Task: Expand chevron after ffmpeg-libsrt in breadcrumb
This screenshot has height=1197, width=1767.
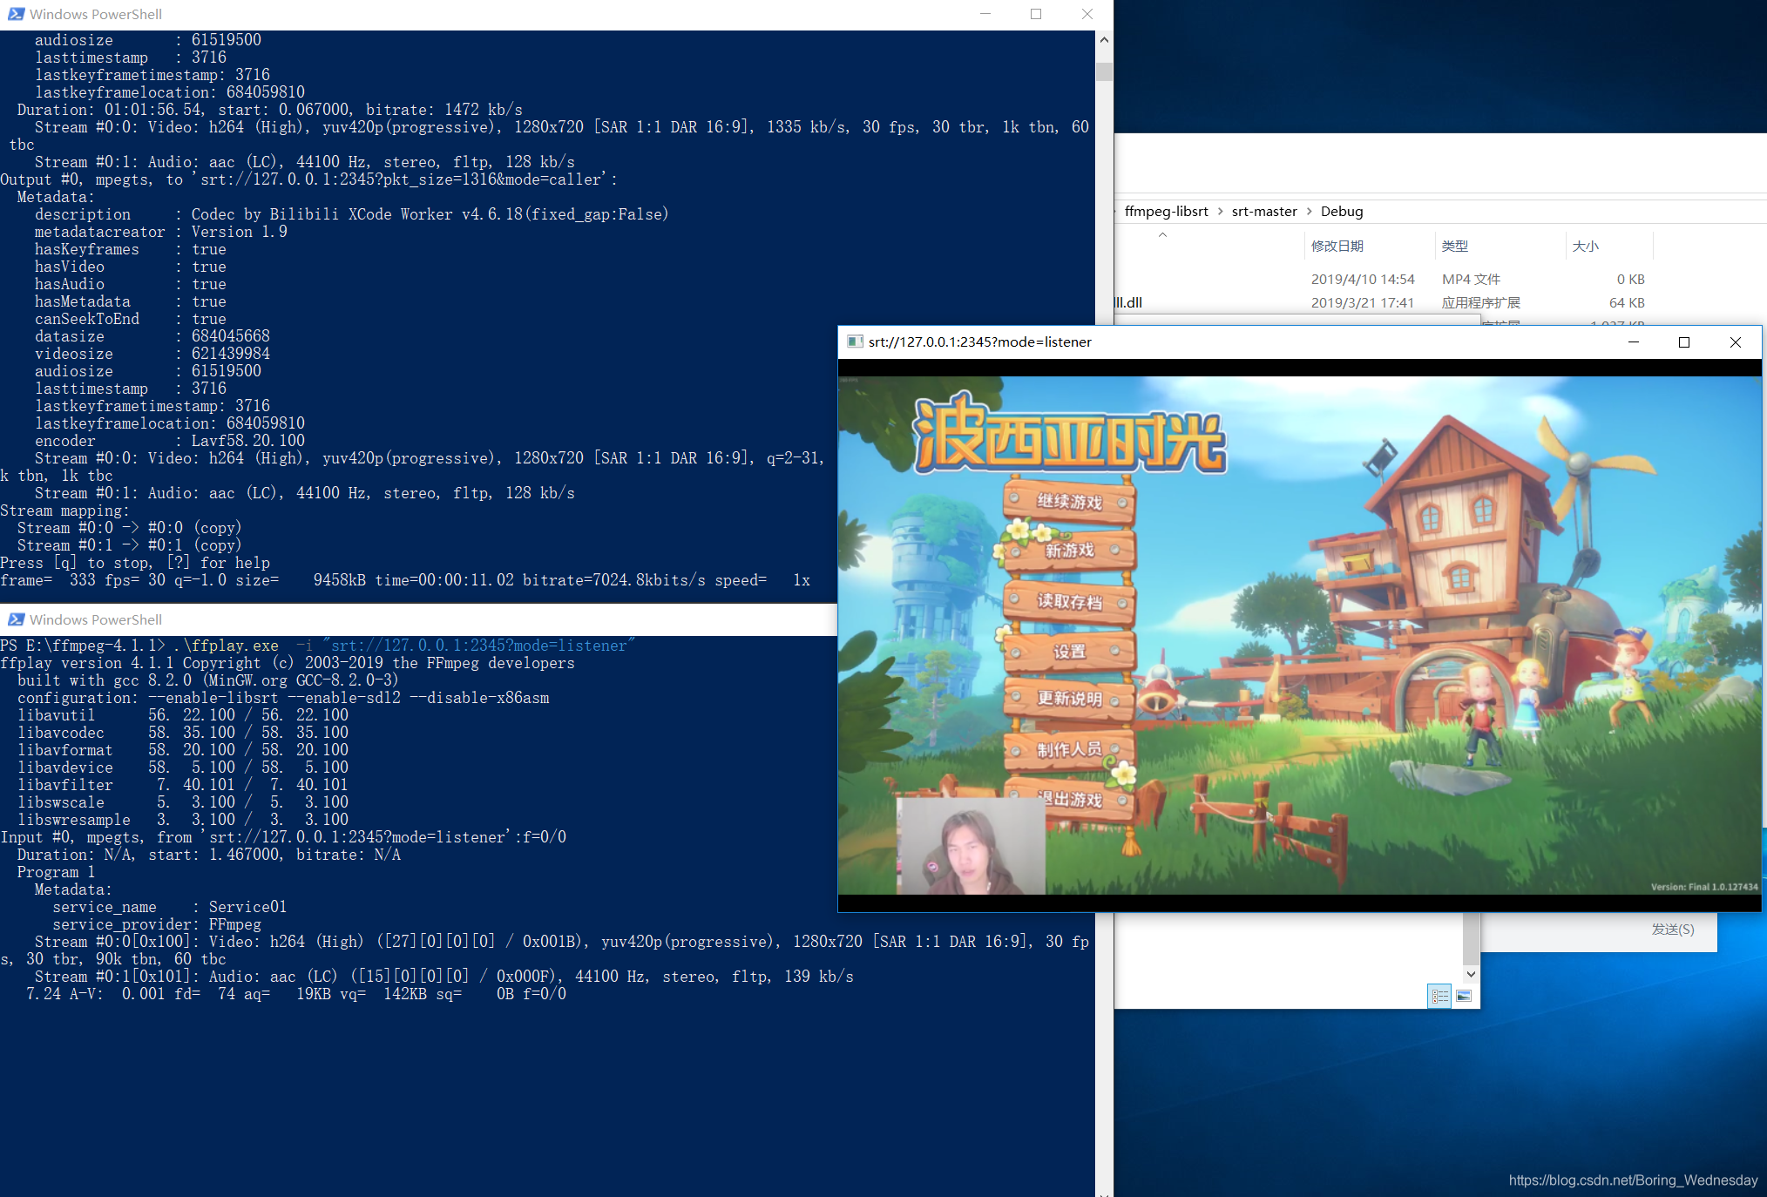Action: tap(1220, 211)
